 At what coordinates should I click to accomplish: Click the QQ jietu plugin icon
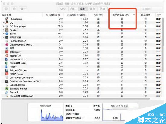coord(7,26)
